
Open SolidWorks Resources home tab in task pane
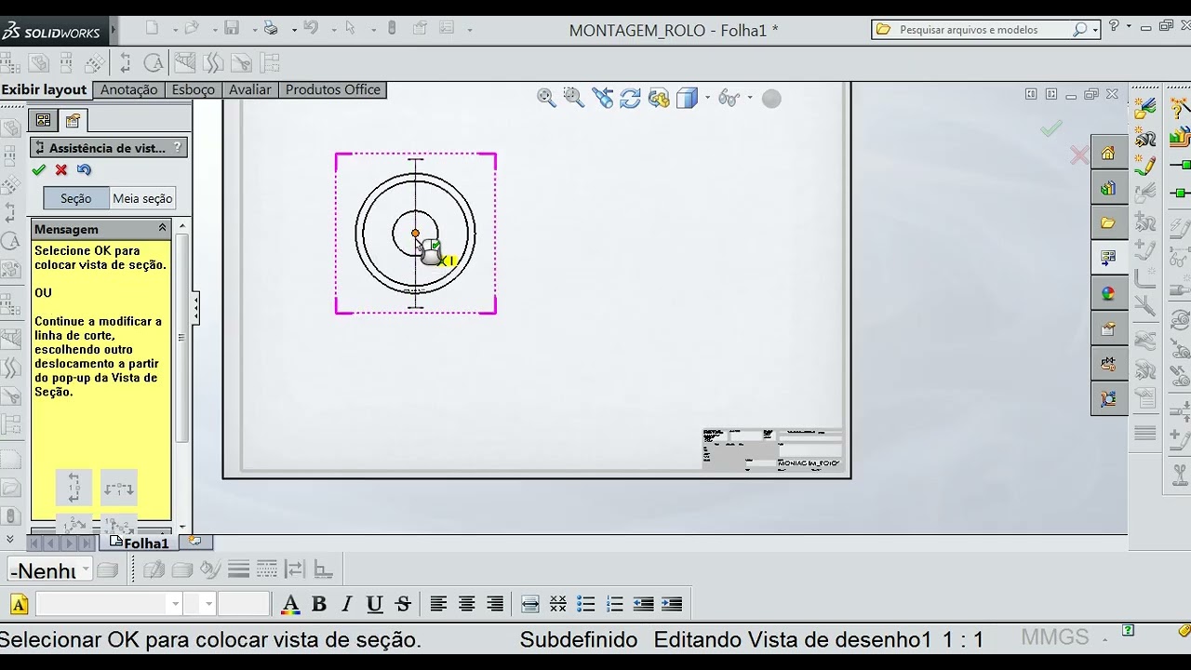point(1108,153)
